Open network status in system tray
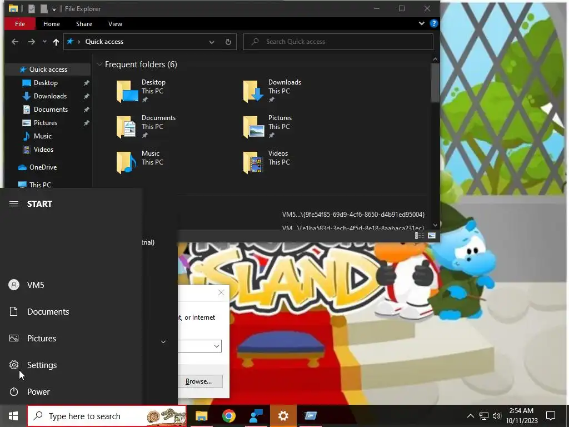The width and height of the screenshot is (569, 427). tap(484, 416)
